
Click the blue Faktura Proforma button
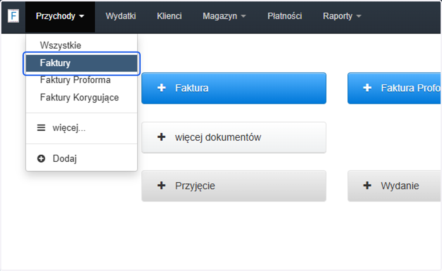click(394, 88)
